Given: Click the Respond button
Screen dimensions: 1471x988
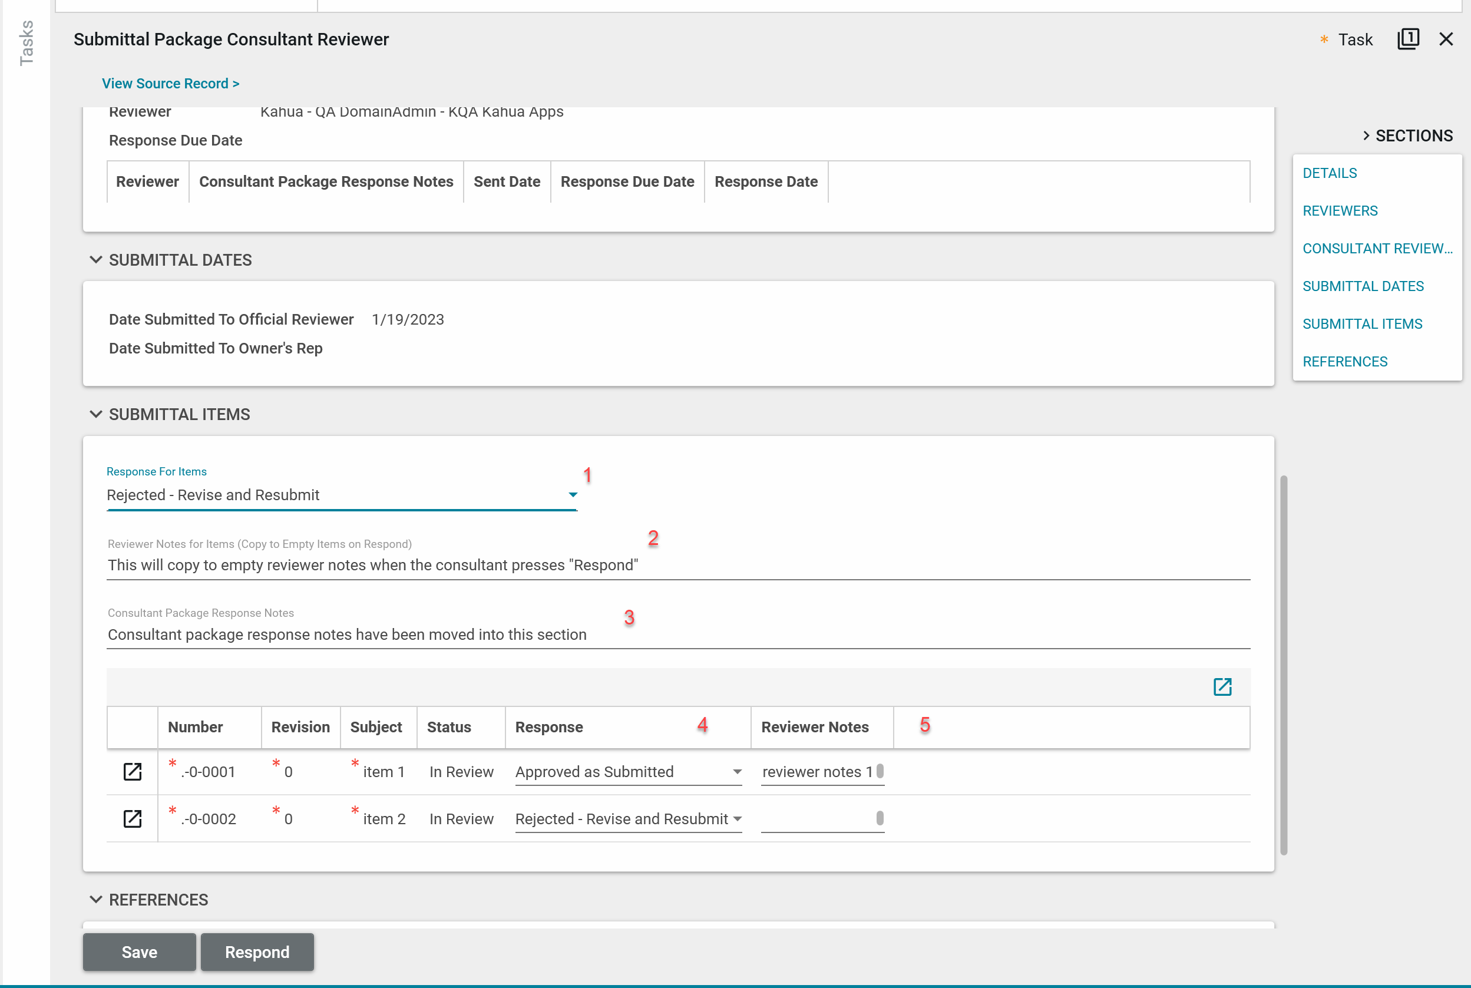Looking at the screenshot, I should tap(257, 951).
